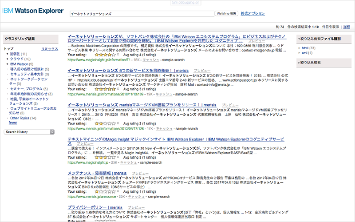Image resolution: width=355 pixels, height=222 pixels.
Task: Click the 詳細 link in results bar
Action: (347, 27)
